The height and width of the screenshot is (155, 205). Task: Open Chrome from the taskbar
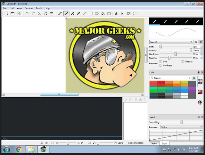(19, 149)
